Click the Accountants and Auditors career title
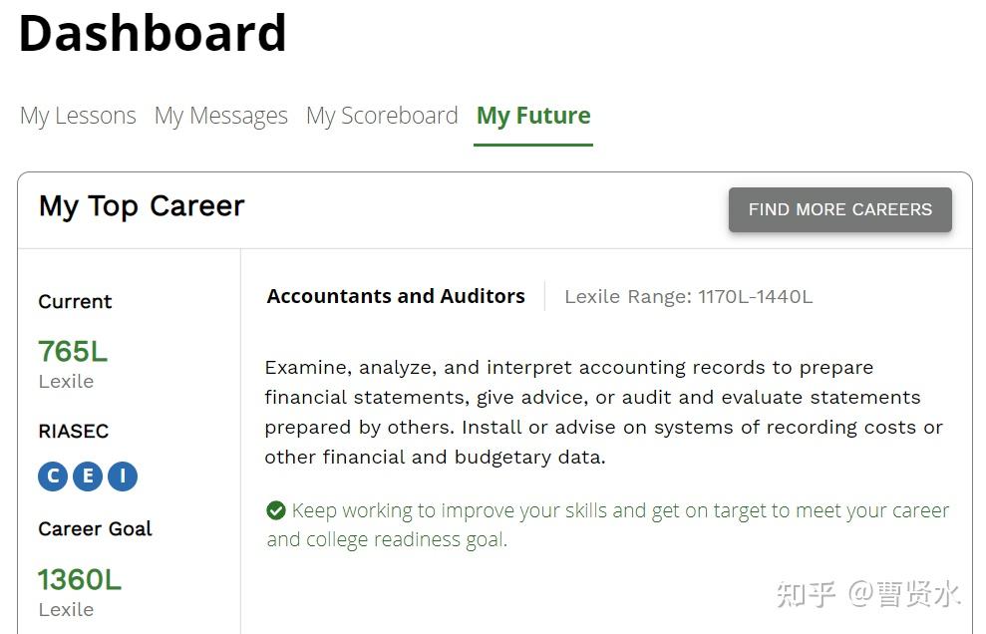The image size is (986, 634). point(396,296)
